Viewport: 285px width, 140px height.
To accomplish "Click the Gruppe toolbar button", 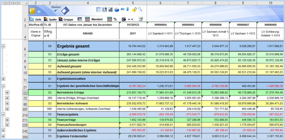I will coord(65,19).
